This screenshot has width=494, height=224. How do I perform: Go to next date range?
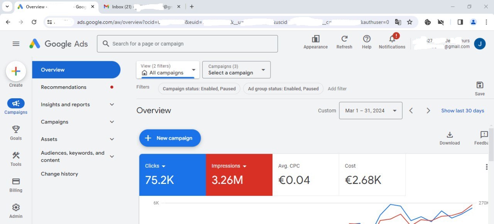click(x=428, y=111)
